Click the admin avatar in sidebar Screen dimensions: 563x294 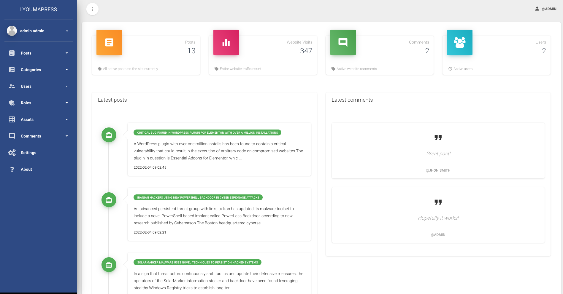tap(12, 31)
